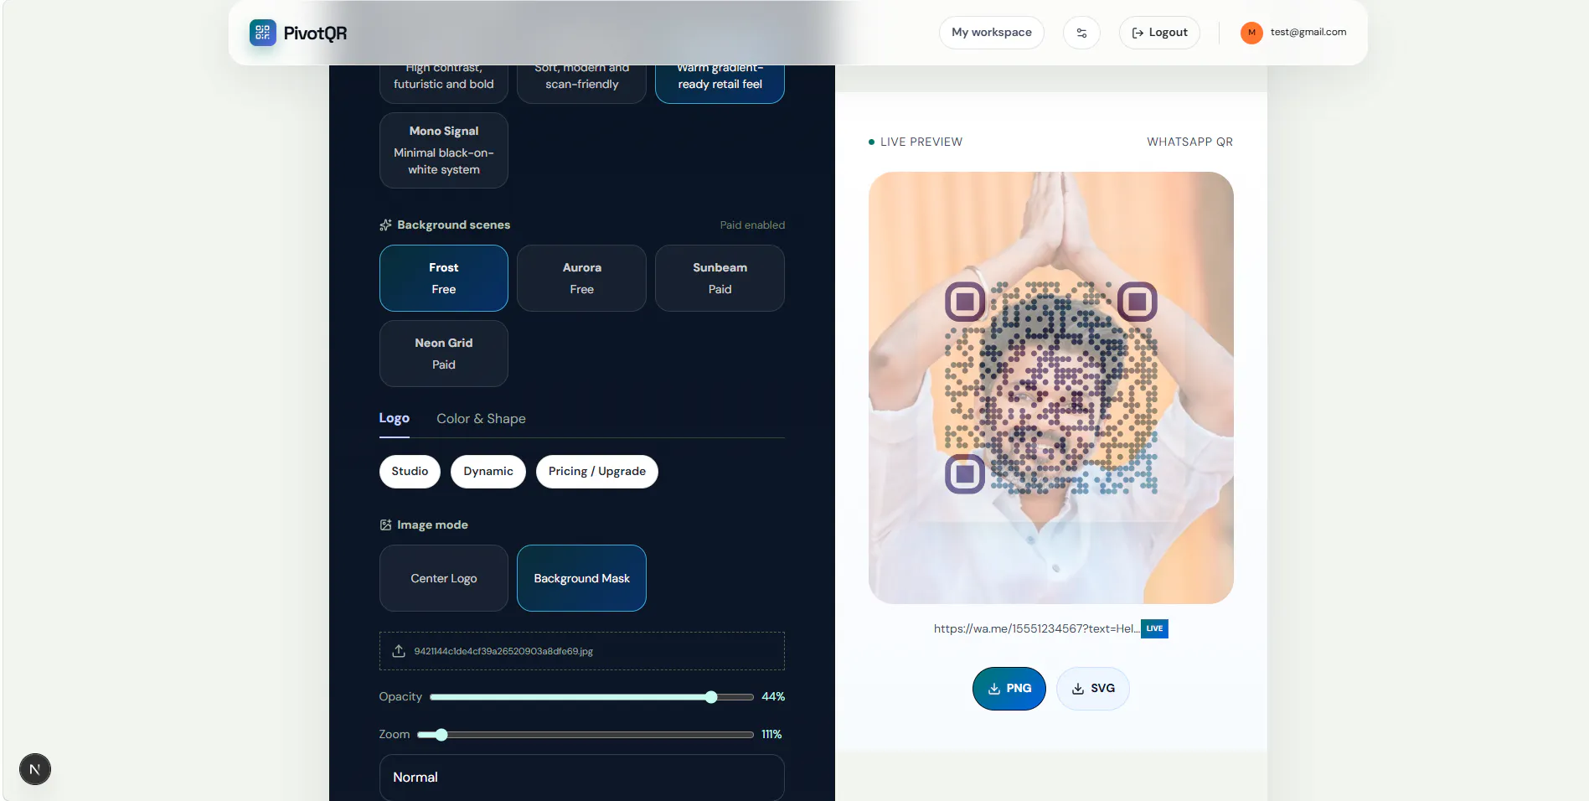Click the 44% opacity value
The height and width of the screenshot is (801, 1589).
click(x=773, y=697)
